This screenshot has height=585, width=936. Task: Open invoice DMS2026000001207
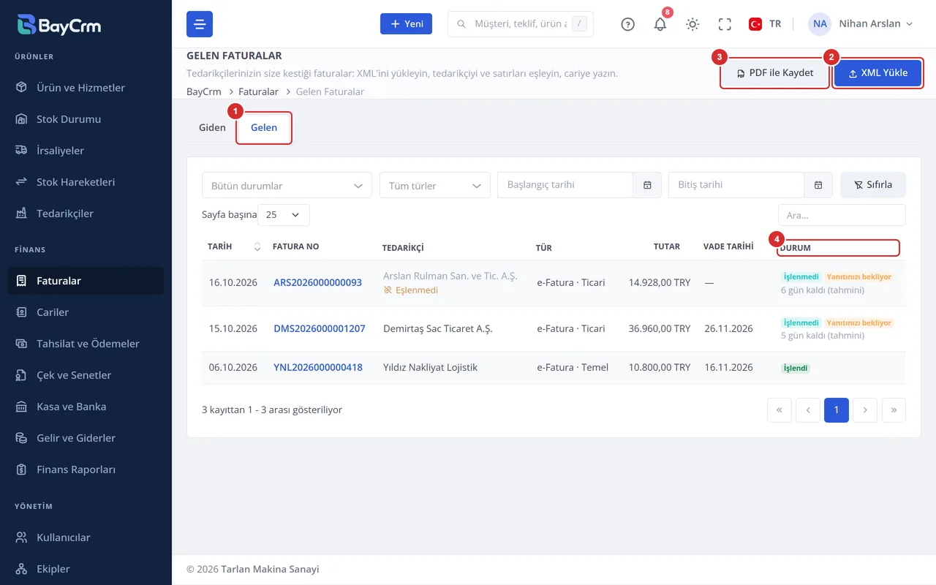pos(320,328)
